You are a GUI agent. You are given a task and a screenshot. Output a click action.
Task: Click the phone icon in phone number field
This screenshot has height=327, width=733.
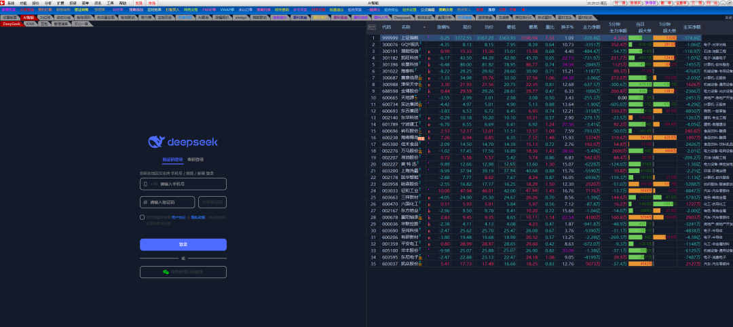click(145, 184)
